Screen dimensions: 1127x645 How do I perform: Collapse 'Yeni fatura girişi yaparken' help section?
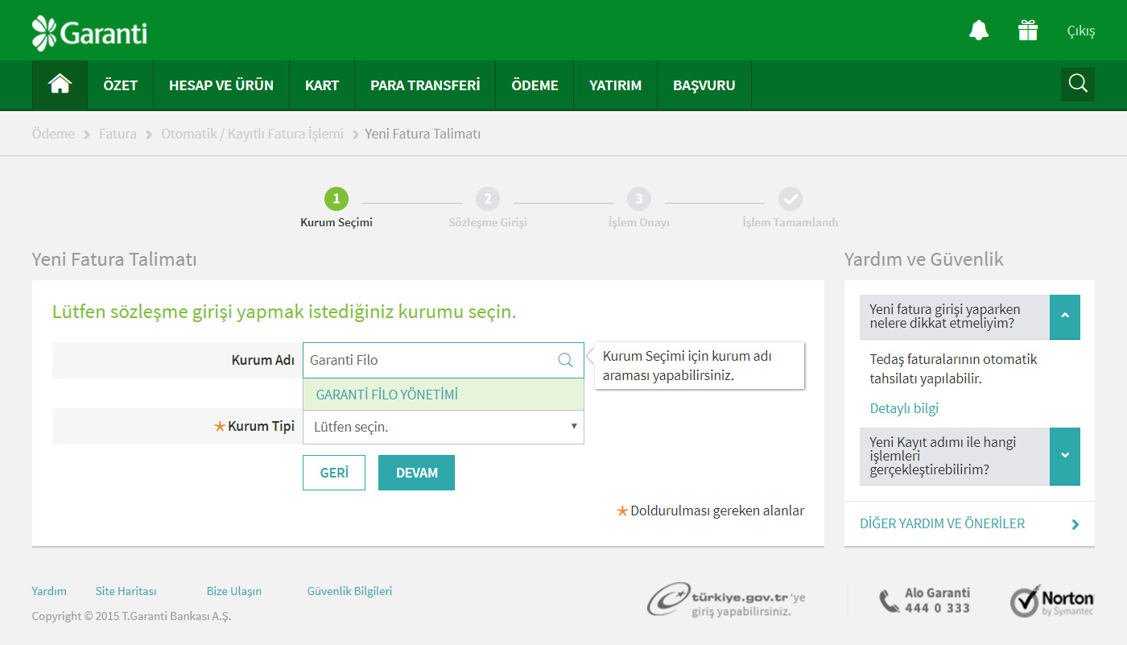tap(1065, 316)
